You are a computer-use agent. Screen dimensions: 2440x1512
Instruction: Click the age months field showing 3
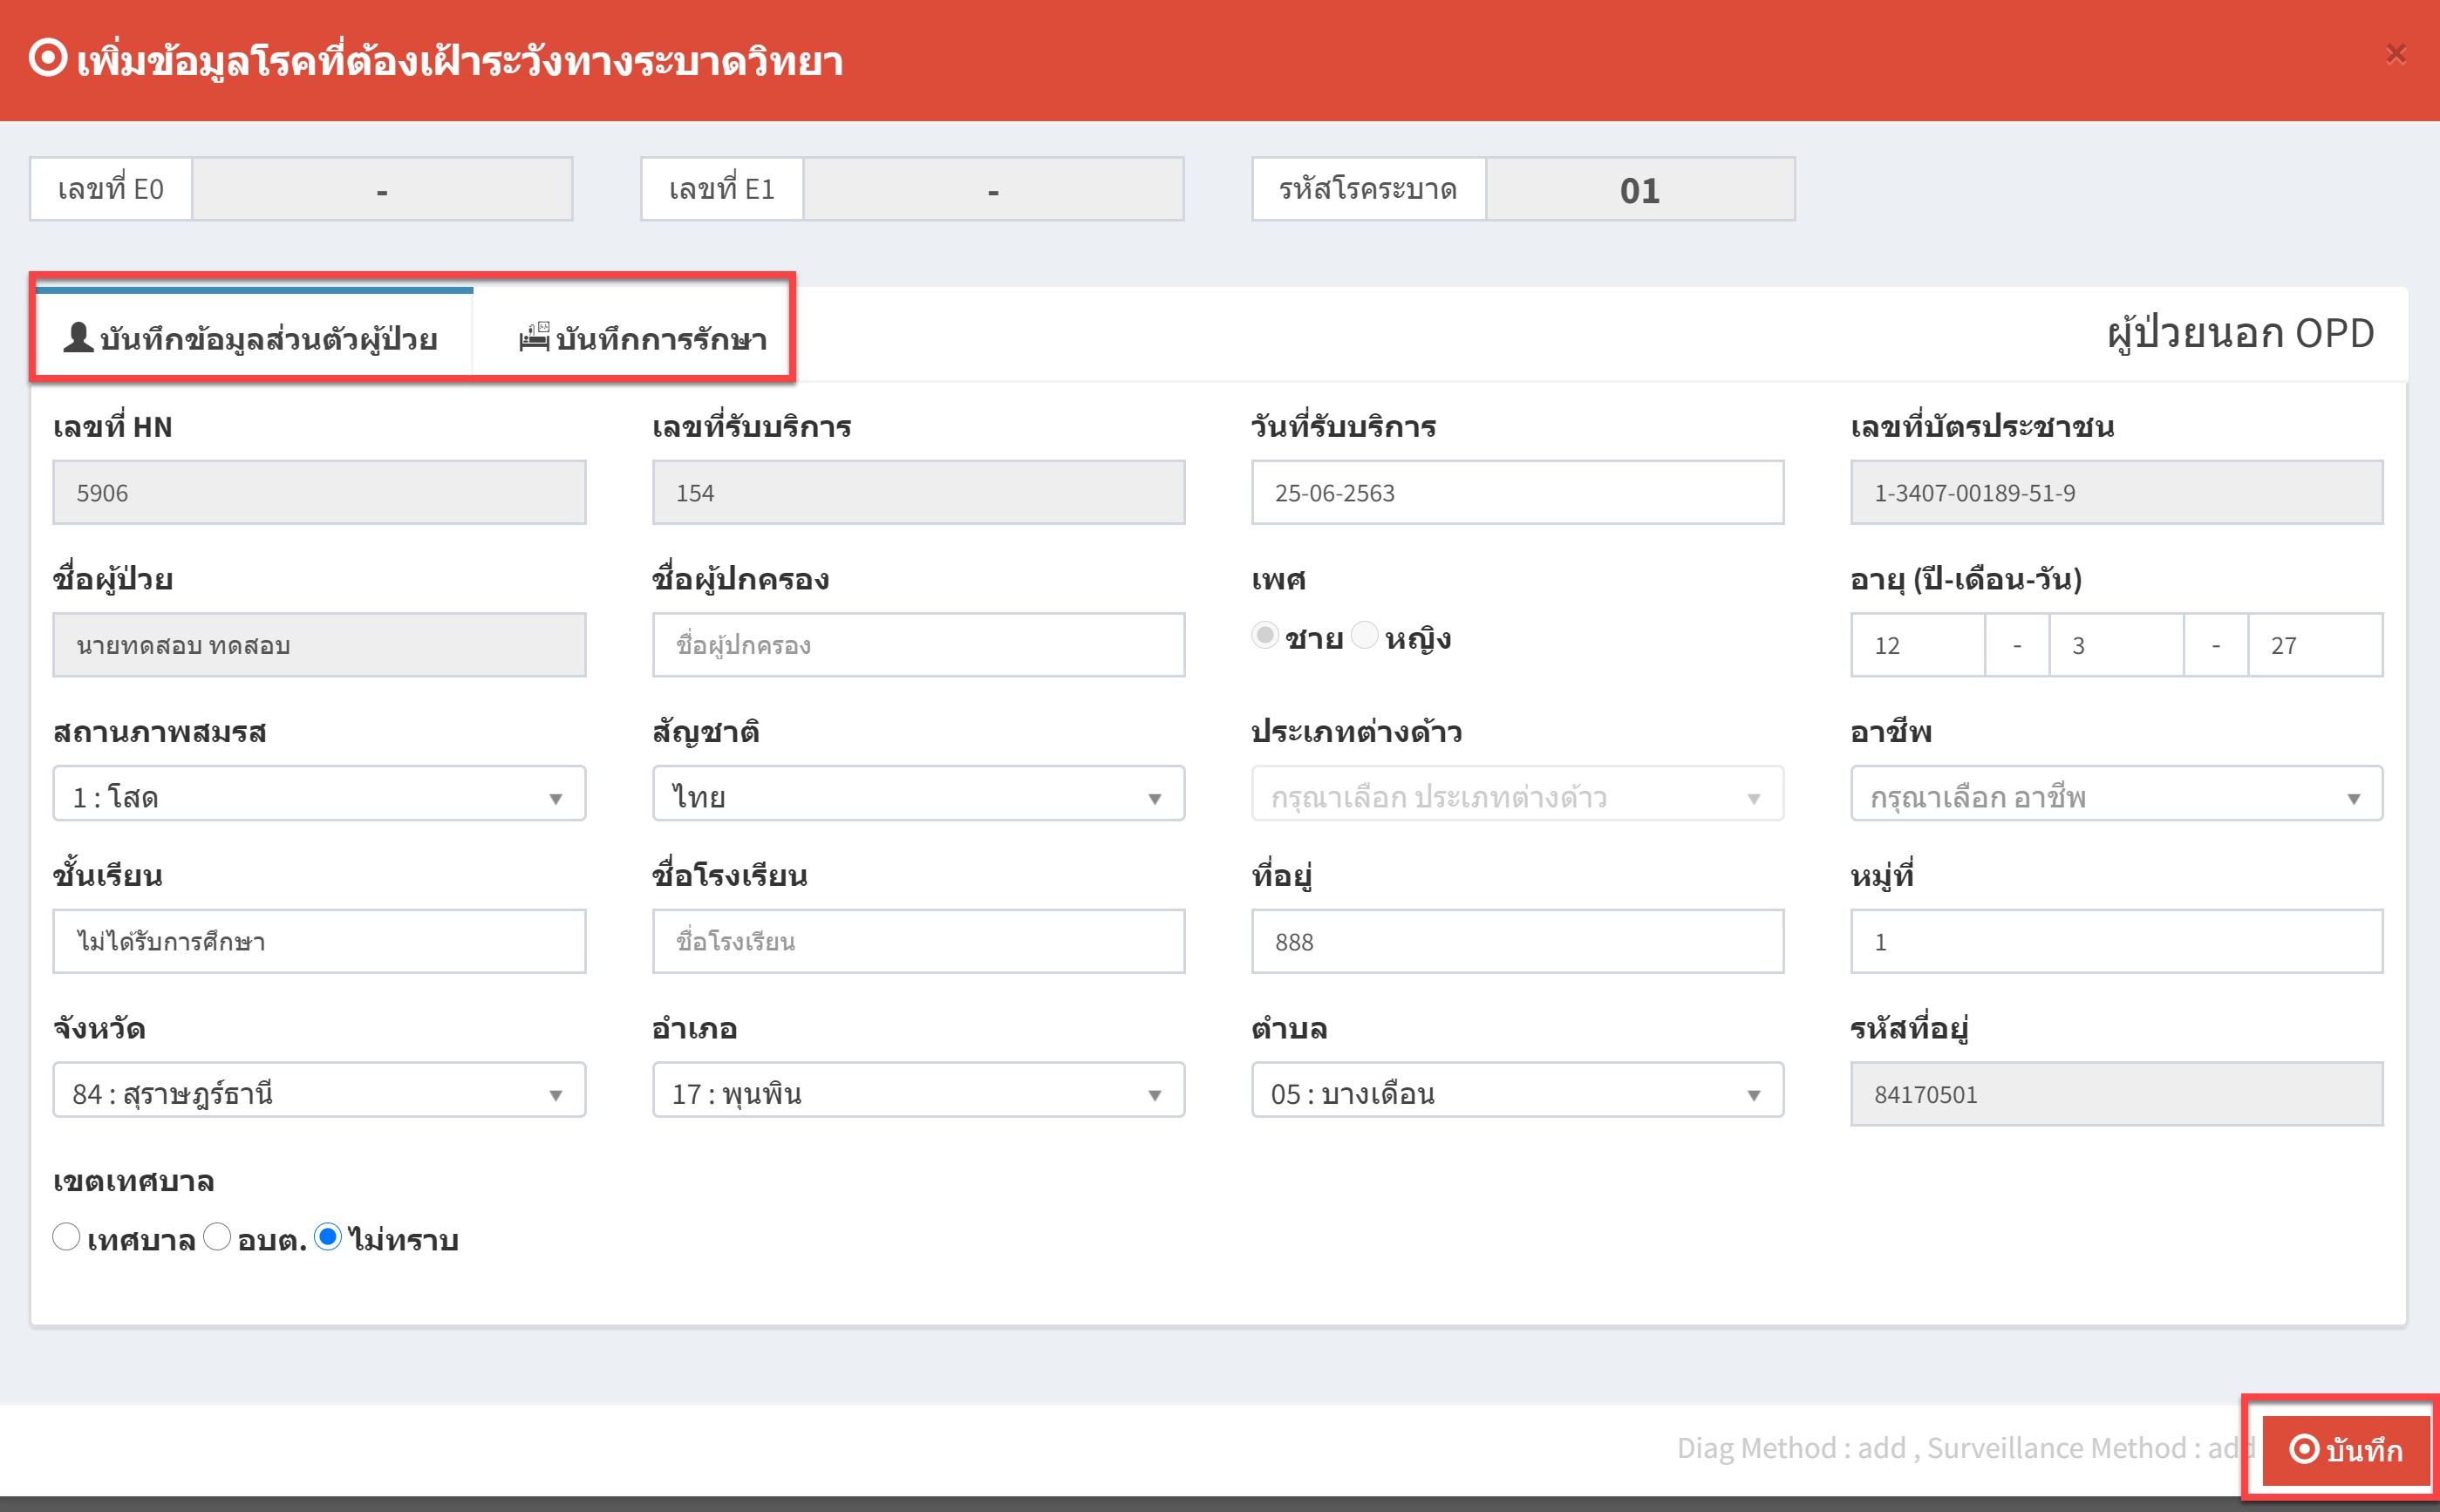pos(2116,645)
